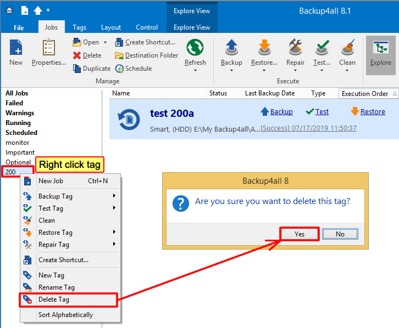Click Create Shortcut in Manage group
The height and width of the screenshot is (328, 399).
coord(145,42)
